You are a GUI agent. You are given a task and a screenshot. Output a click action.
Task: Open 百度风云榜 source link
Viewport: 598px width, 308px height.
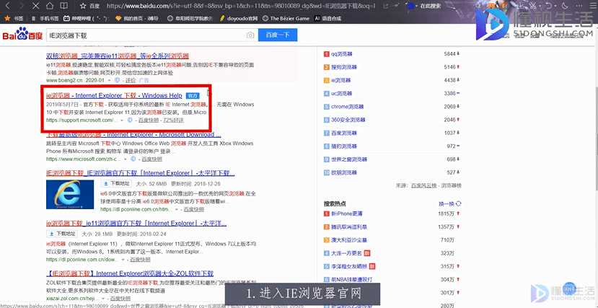(x=424, y=185)
